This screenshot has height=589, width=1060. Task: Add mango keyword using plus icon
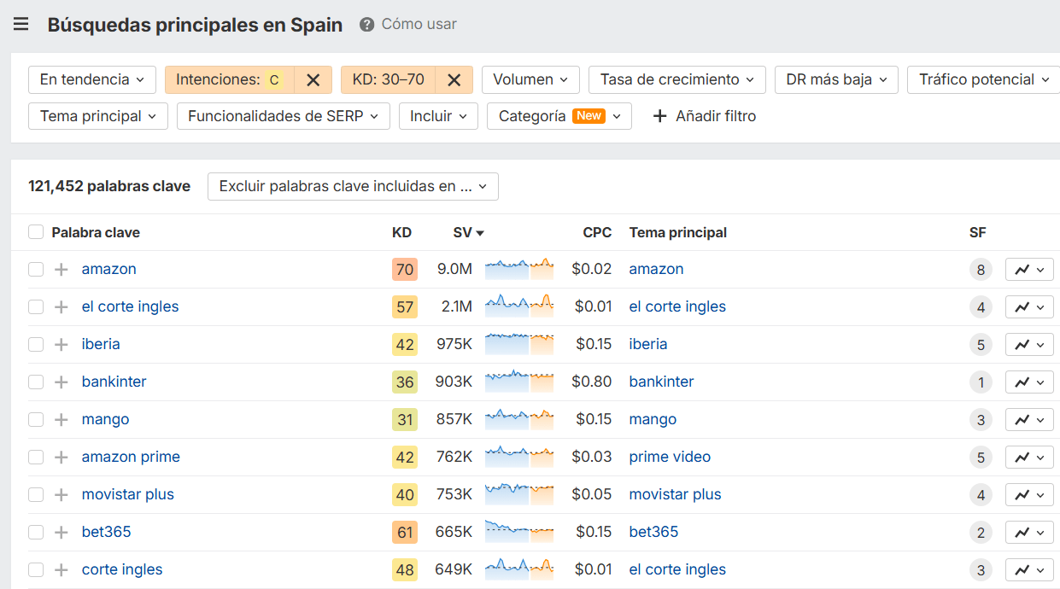[x=61, y=420]
